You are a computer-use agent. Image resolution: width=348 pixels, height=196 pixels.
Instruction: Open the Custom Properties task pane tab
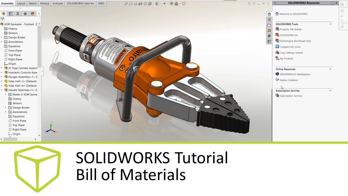(269, 42)
